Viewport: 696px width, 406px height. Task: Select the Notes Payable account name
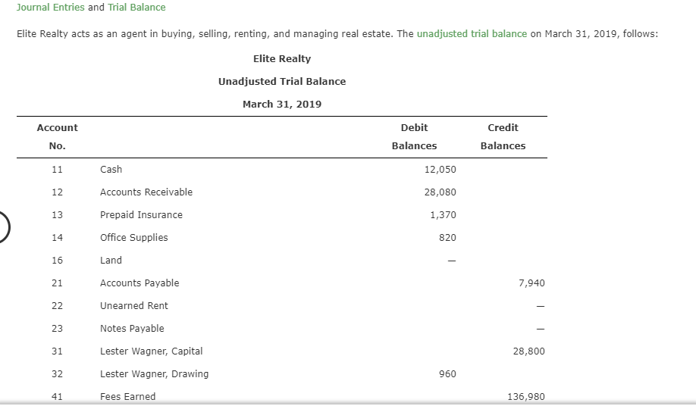coord(132,329)
